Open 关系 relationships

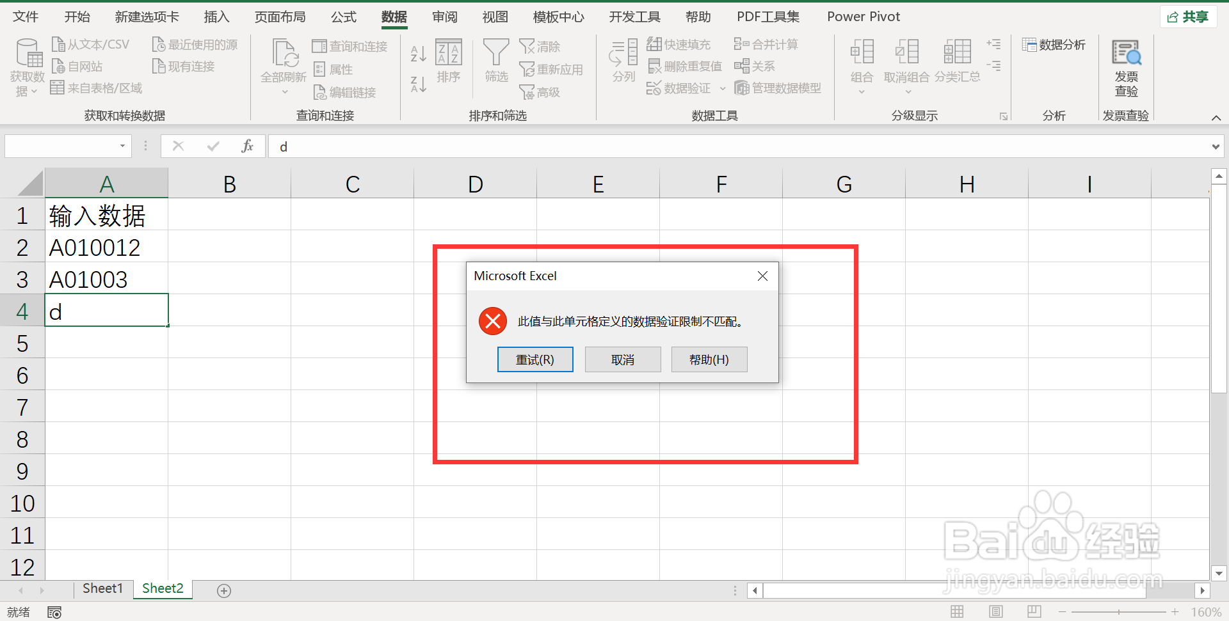tap(754, 67)
